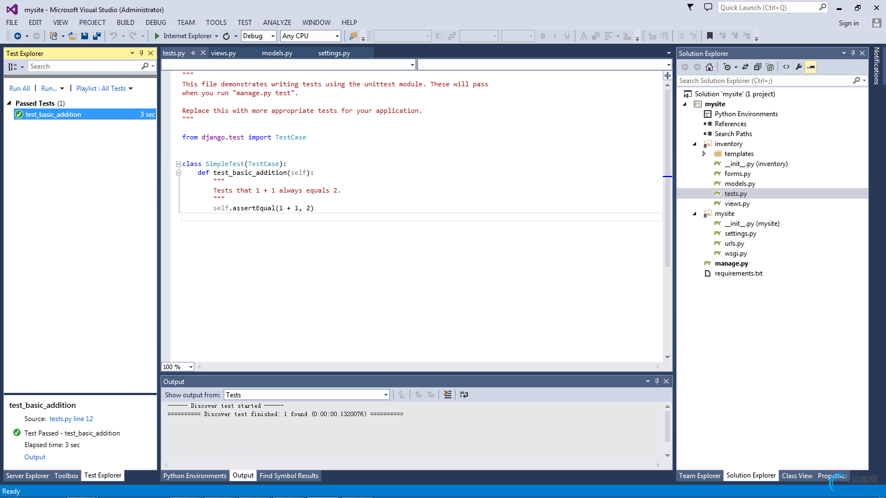Open the TOOLS menu
Screen dimensions: 886x498
[217, 23]
